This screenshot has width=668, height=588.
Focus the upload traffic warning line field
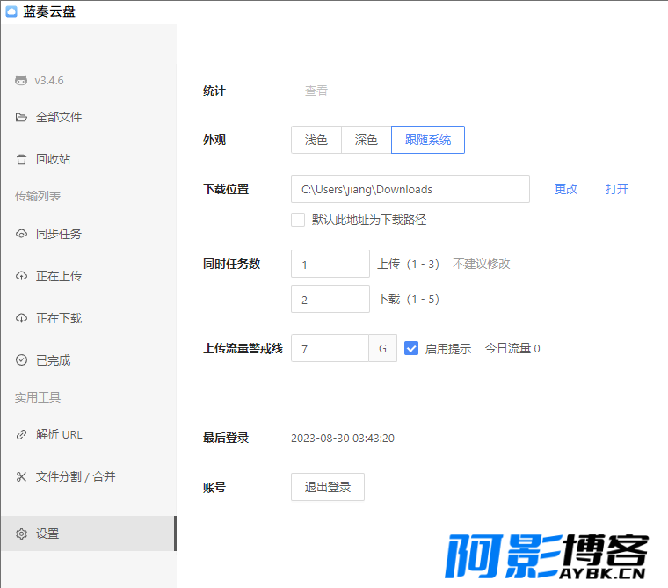pyautogui.click(x=330, y=348)
